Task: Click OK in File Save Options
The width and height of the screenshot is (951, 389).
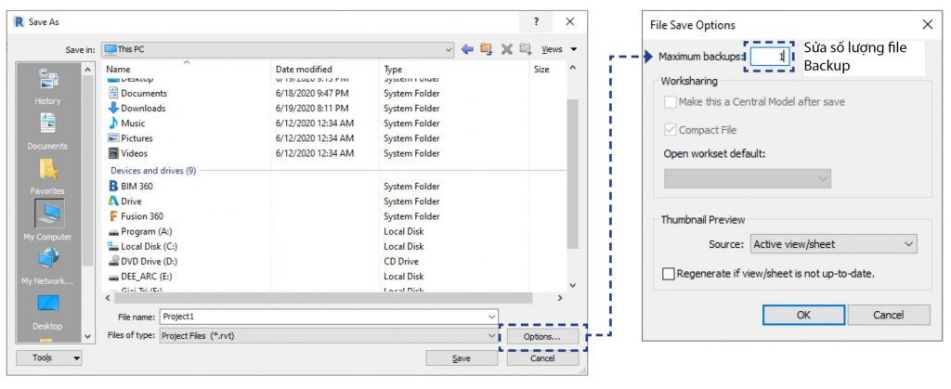Action: pos(803,315)
